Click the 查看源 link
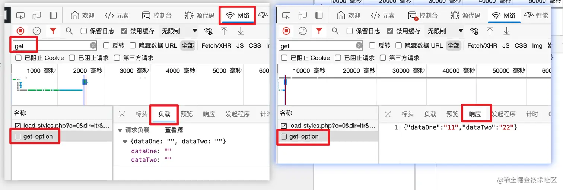Image resolution: width=563 pixels, height=190 pixels. coord(174,130)
